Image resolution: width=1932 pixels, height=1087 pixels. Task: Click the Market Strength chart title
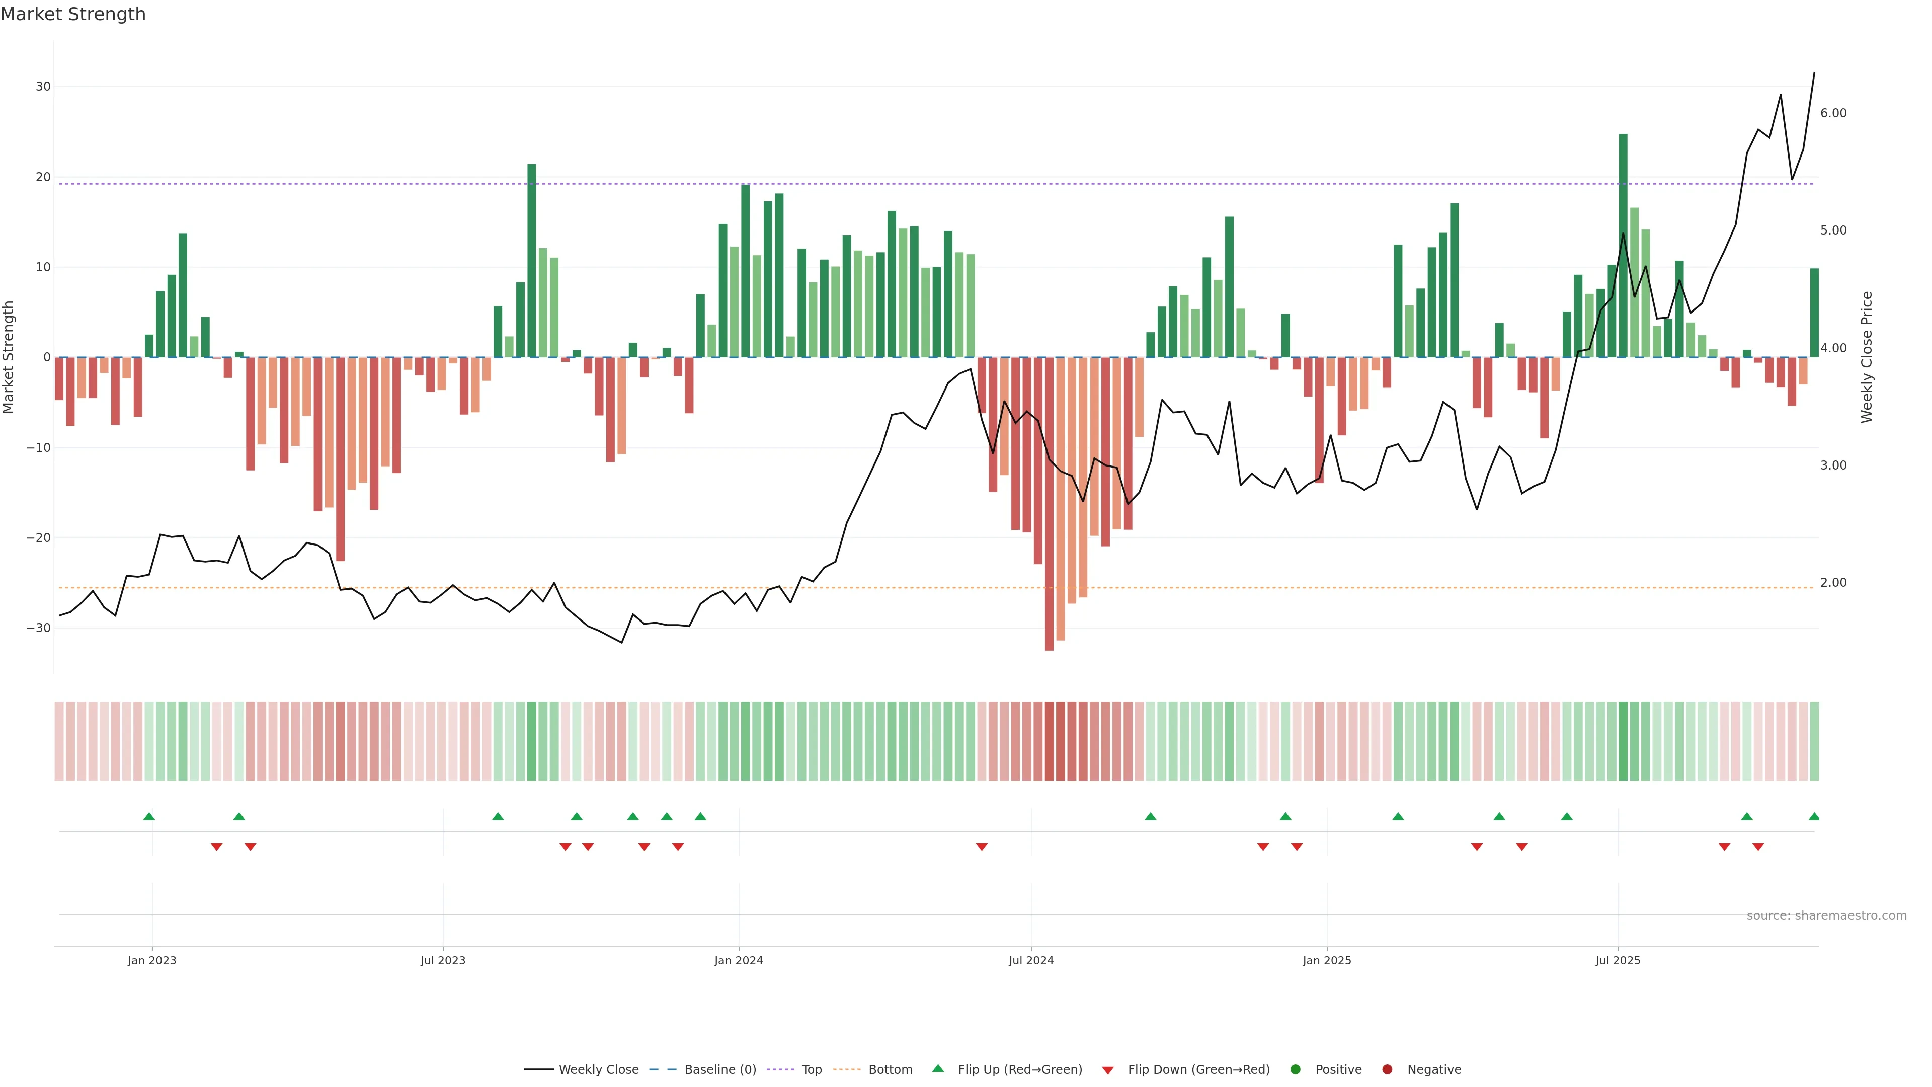[x=73, y=14]
